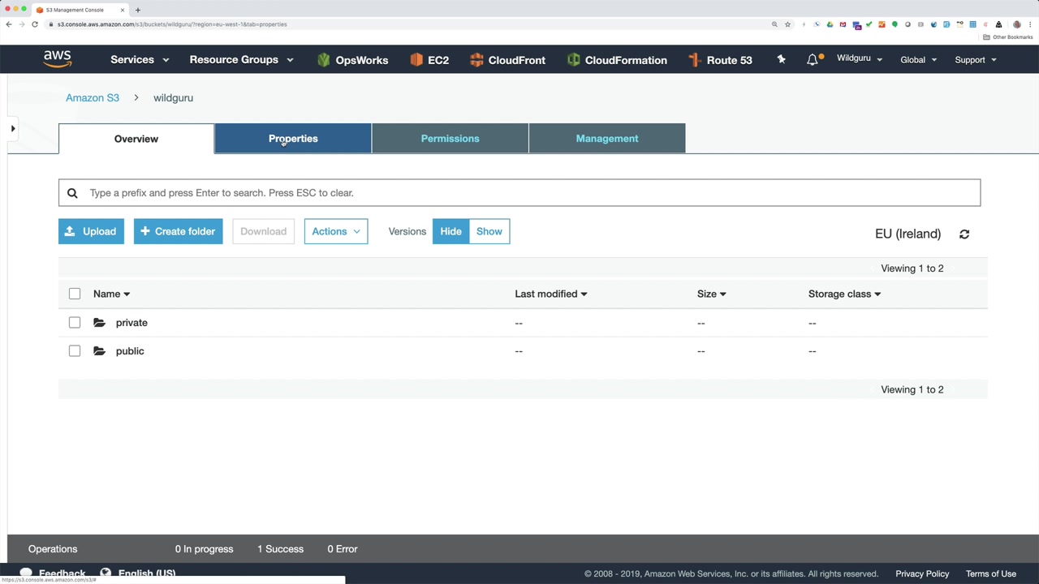This screenshot has width=1039, height=584.
Task: Open the notifications bell
Action: pos(813,59)
